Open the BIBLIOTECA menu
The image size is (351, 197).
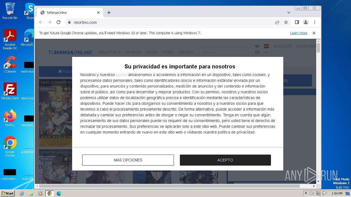(x=109, y=52)
